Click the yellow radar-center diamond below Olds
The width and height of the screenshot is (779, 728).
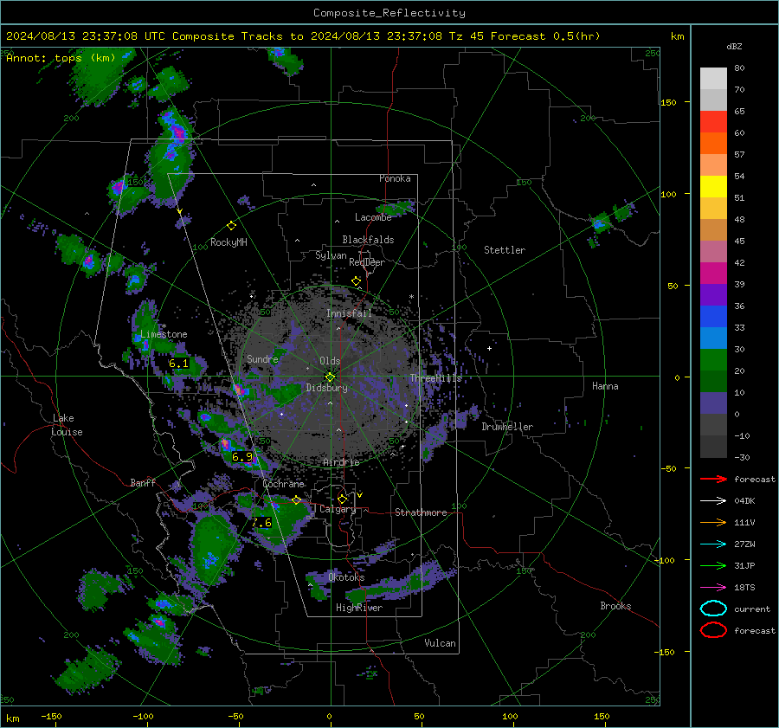coord(330,377)
